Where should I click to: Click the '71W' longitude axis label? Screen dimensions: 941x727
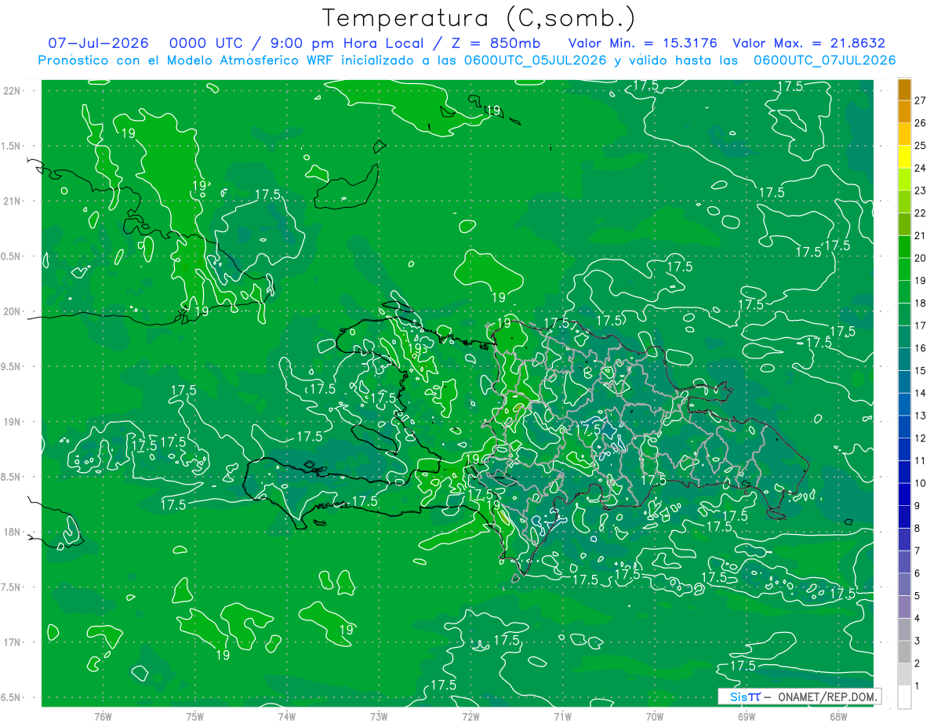pyautogui.click(x=562, y=716)
